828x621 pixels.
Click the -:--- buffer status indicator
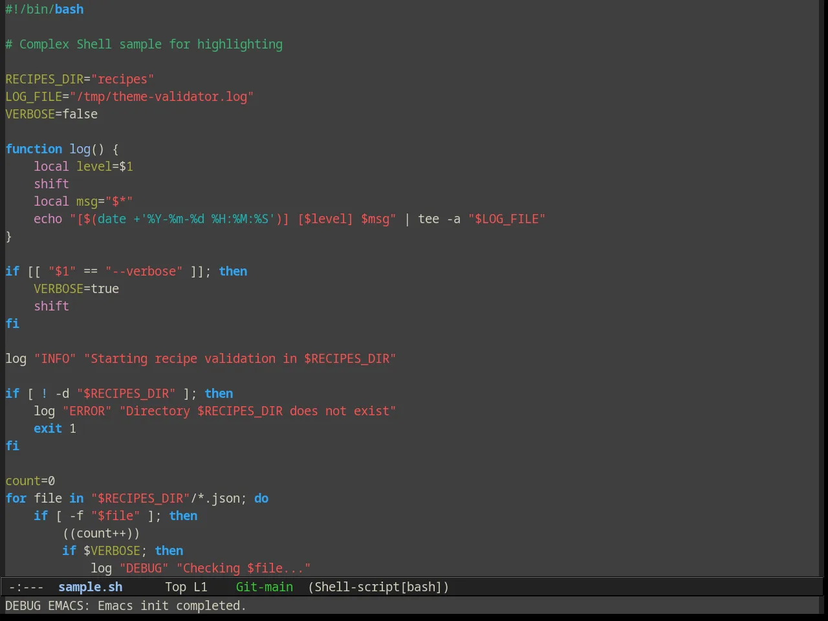point(27,587)
